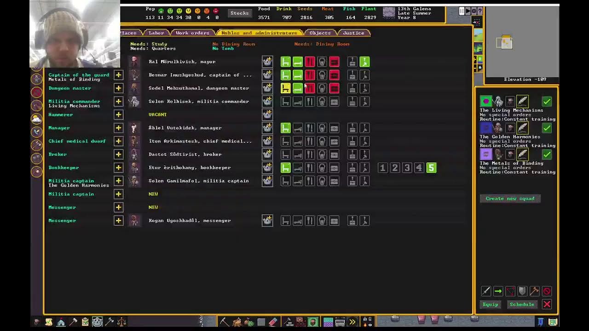Click the green office icon in mayor row

286,62
